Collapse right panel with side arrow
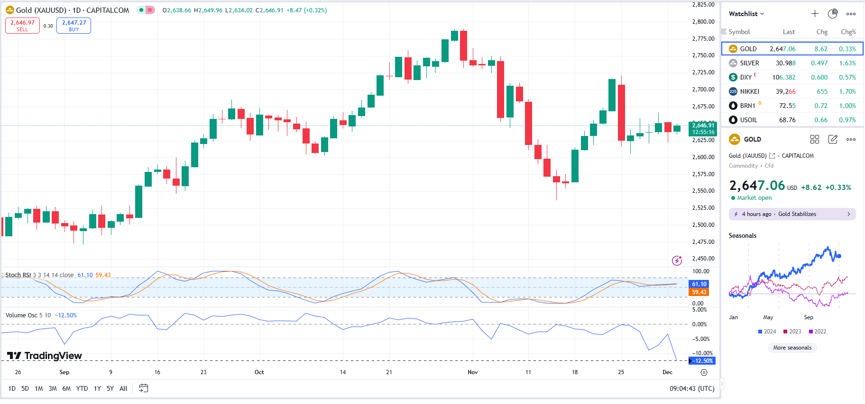The height and width of the screenshot is (404, 865). pyautogui.click(x=722, y=384)
